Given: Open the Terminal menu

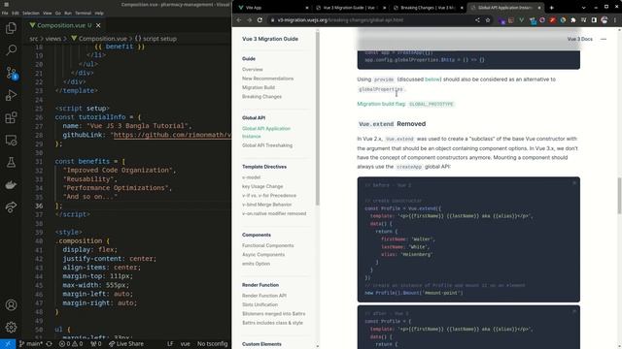Looking at the screenshot, I should 83,13.
